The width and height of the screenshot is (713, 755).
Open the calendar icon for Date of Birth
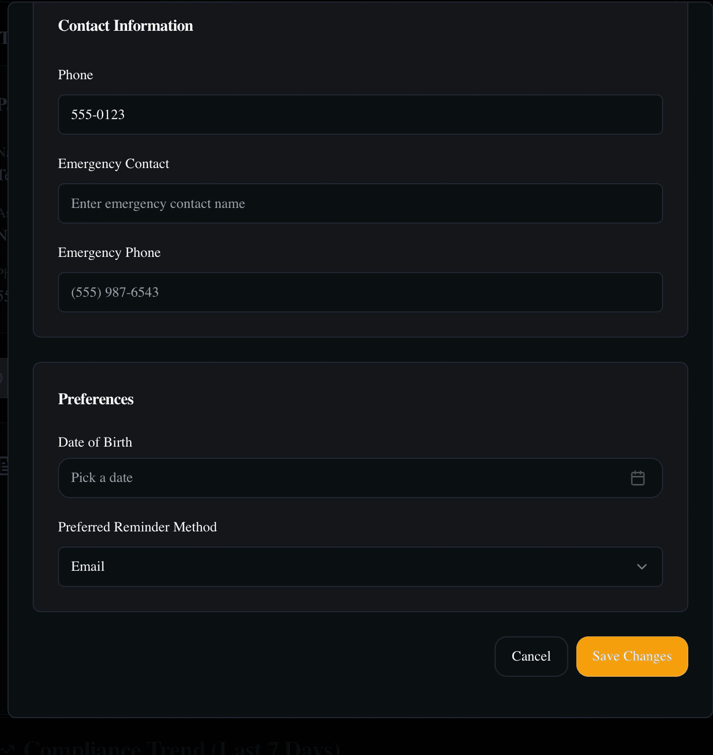637,477
